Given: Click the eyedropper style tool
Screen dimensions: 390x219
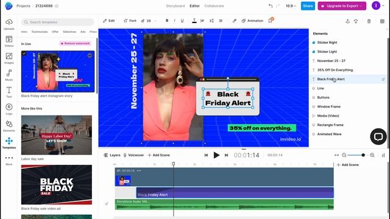Looking at the screenshot, I should (234, 21).
